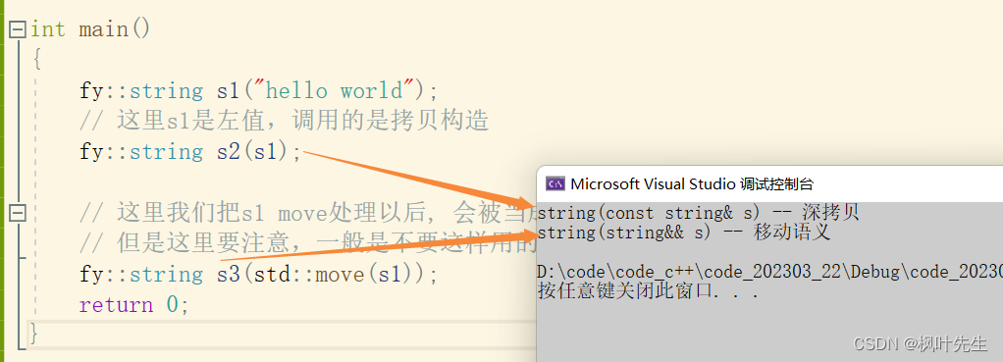This screenshot has height=362, width=1003.
Task: Collapse the int main() function block
Action: coord(18,29)
